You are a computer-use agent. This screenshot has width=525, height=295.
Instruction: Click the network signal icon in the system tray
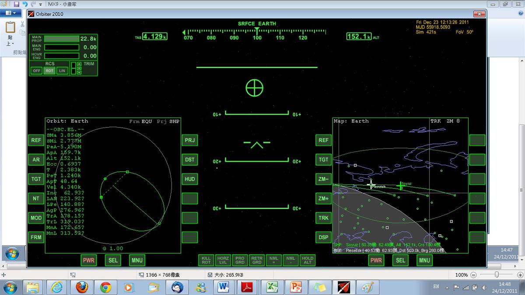[465, 288]
